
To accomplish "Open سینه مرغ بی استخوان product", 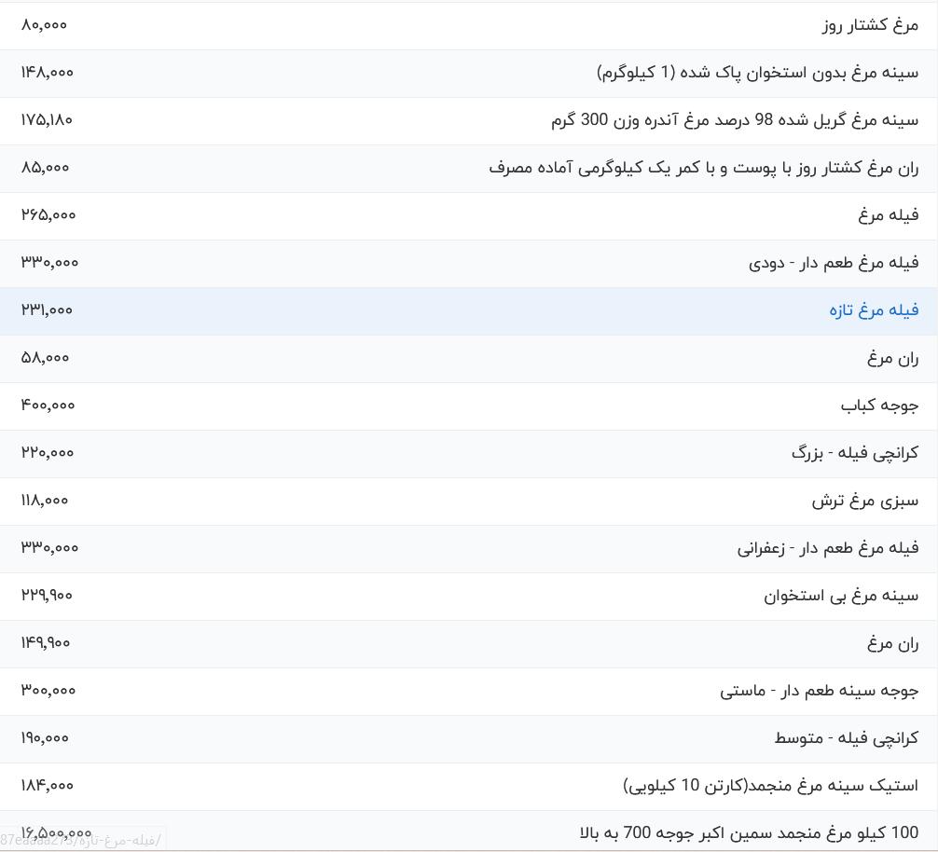I will coord(841,596).
